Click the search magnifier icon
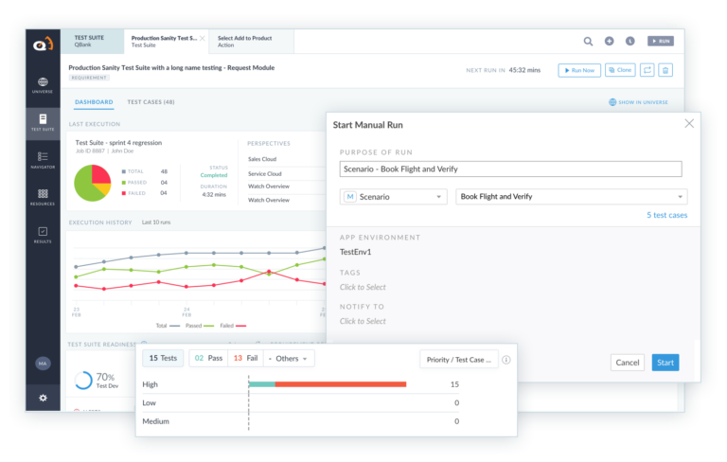The width and height of the screenshot is (727, 462). [x=588, y=41]
